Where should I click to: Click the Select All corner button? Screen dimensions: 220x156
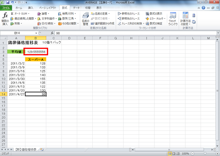pyautogui.click(x=4, y=38)
